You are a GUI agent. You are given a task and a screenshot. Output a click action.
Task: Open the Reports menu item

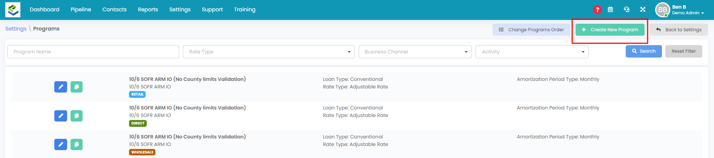tap(148, 9)
